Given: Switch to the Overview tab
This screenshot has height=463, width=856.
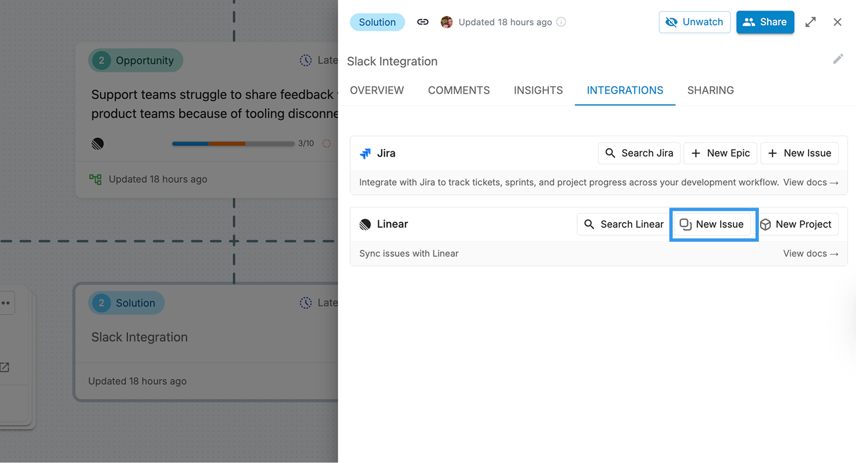Looking at the screenshot, I should (377, 91).
